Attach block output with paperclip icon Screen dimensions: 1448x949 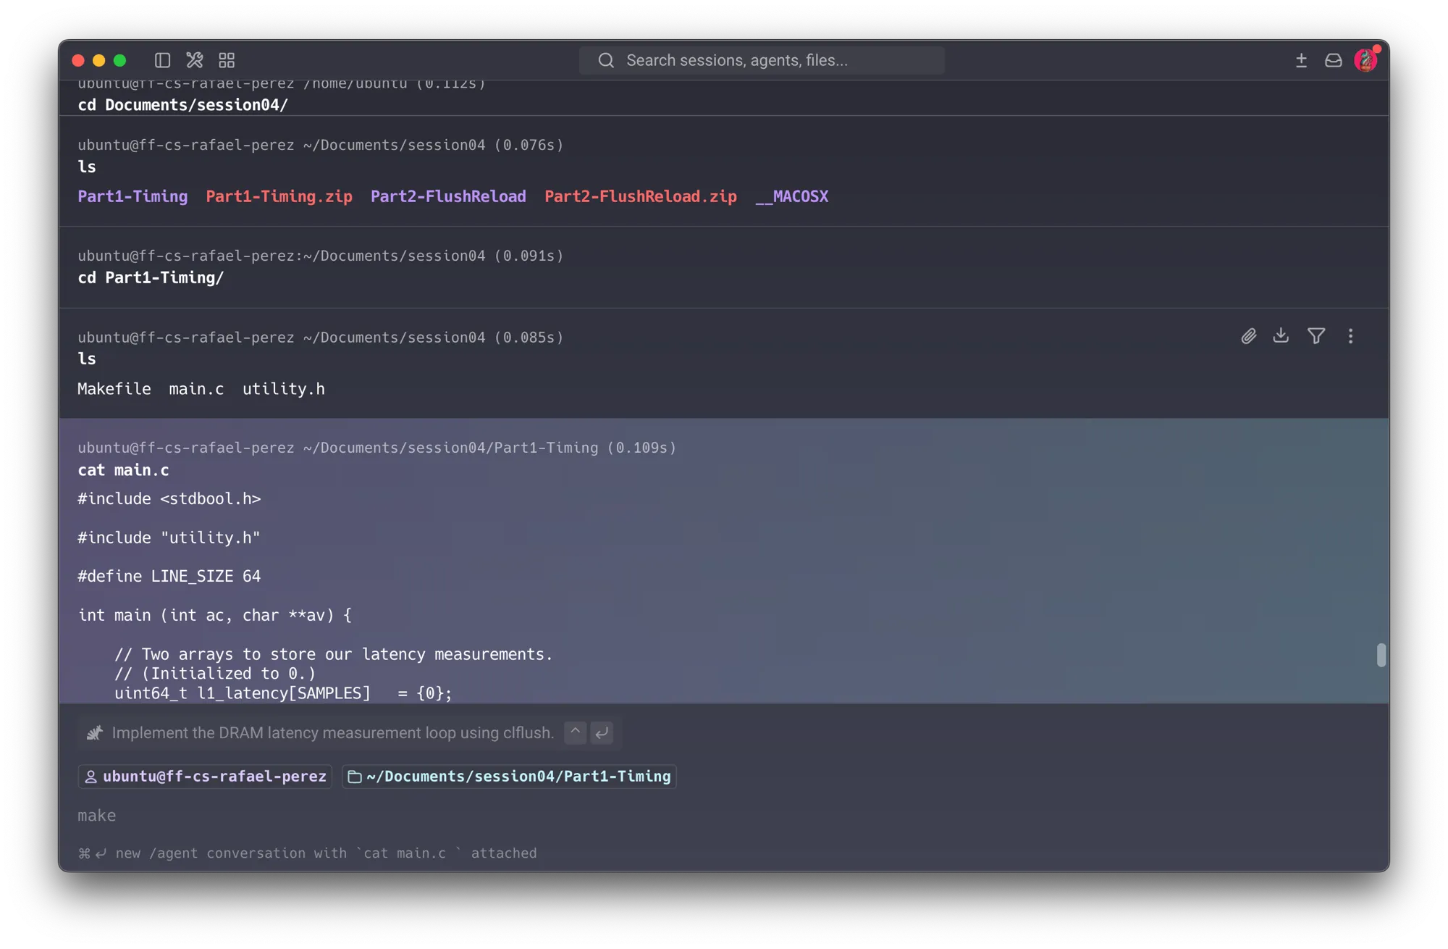click(1248, 336)
